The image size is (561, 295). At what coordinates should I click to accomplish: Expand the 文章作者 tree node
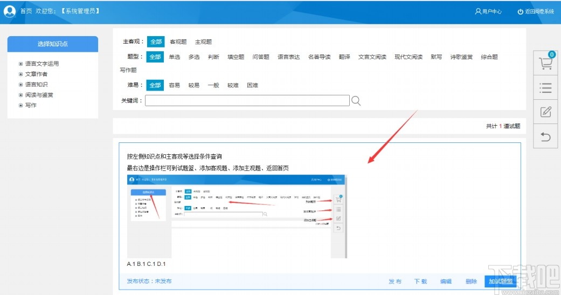click(21, 74)
